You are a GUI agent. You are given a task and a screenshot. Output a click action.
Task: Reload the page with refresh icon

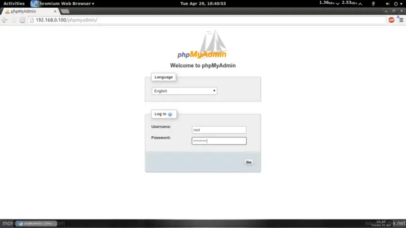22,20
